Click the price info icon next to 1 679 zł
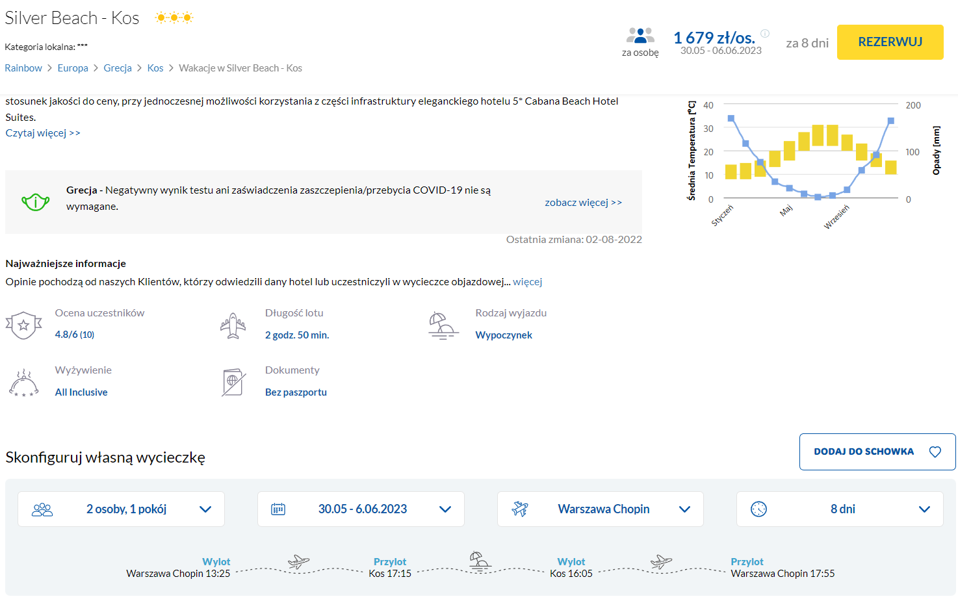Viewport: 958px width, 599px height. click(x=765, y=34)
